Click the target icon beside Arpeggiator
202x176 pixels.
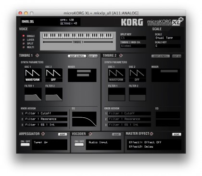[x=43, y=134]
